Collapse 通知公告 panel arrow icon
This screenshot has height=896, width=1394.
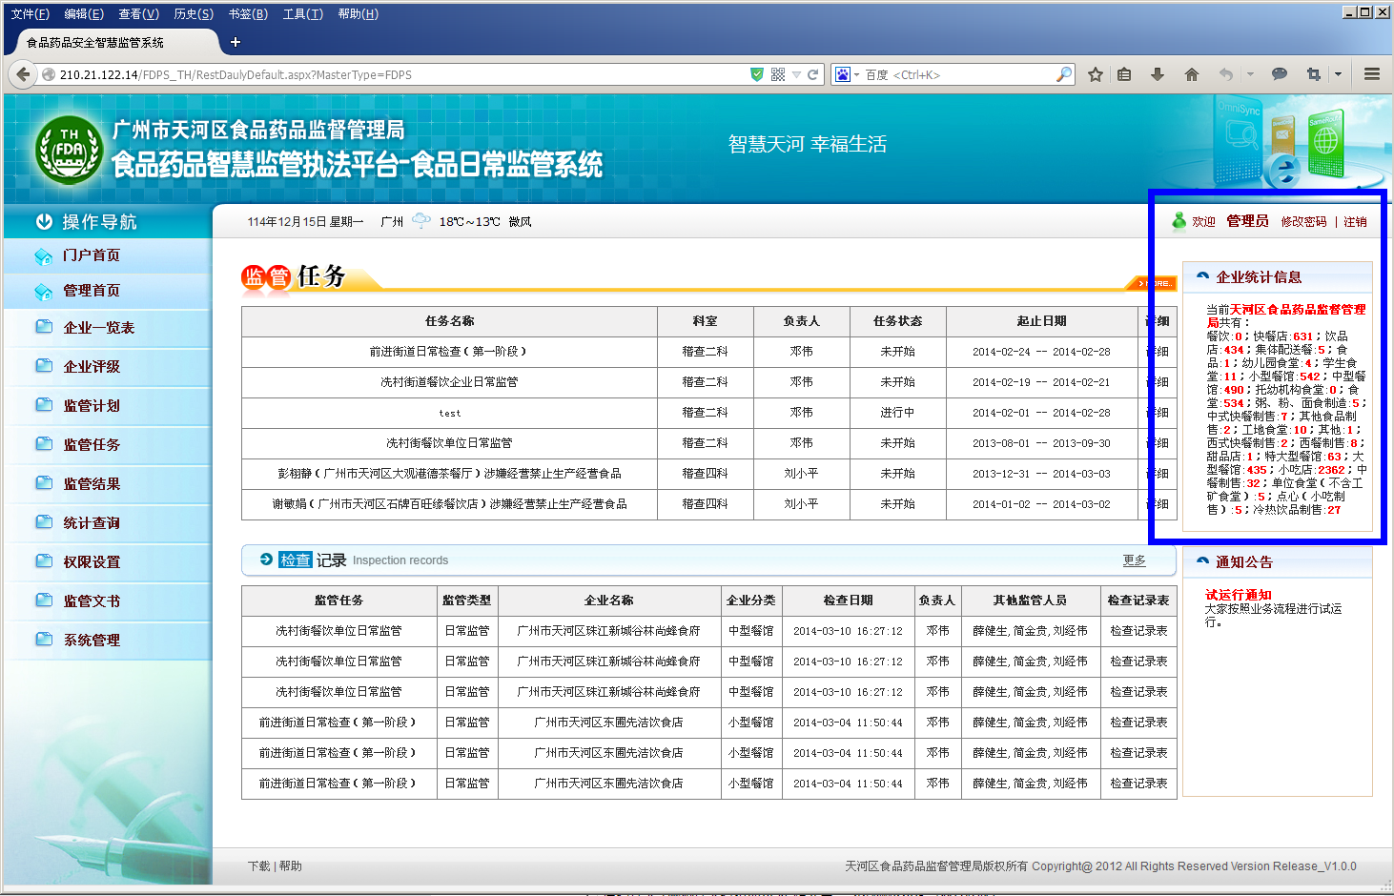pos(1202,561)
